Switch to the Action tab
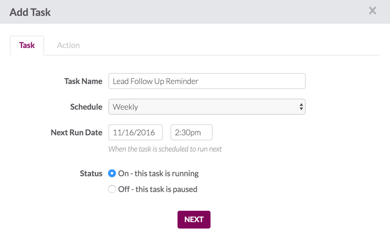Viewport: 390px width, 239px height. [69, 45]
